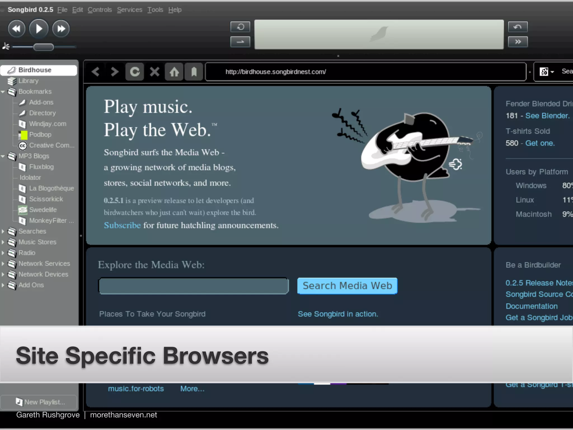The height and width of the screenshot is (430, 573).
Task: Expand the Searches folder
Action: 3,232
